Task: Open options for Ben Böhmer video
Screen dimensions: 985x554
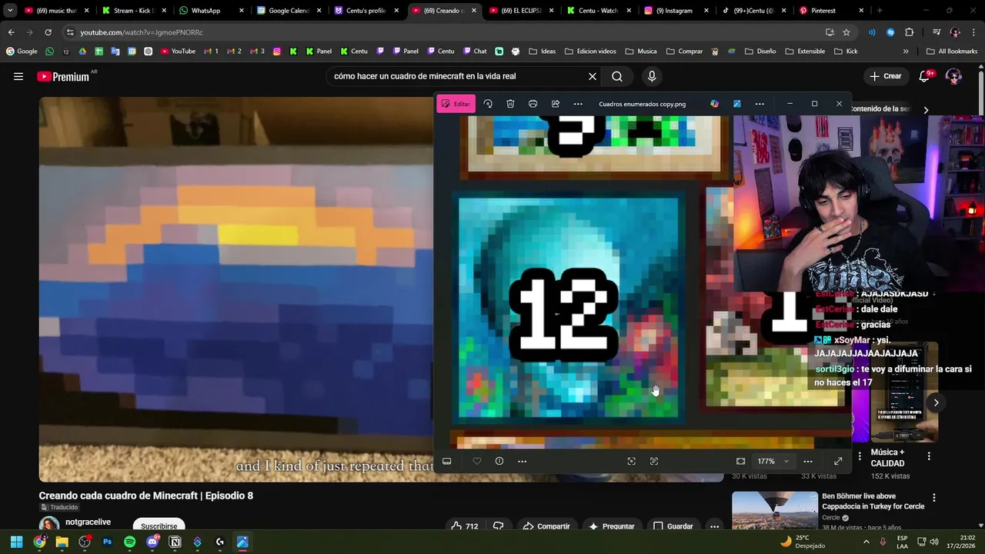Action: [x=933, y=498]
